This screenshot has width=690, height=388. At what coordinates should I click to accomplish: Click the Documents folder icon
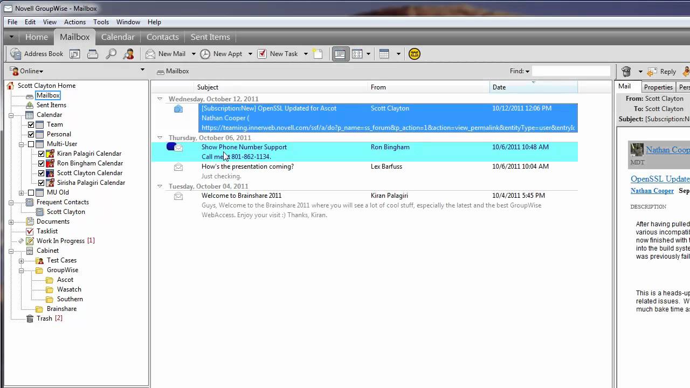coord(30,221)
